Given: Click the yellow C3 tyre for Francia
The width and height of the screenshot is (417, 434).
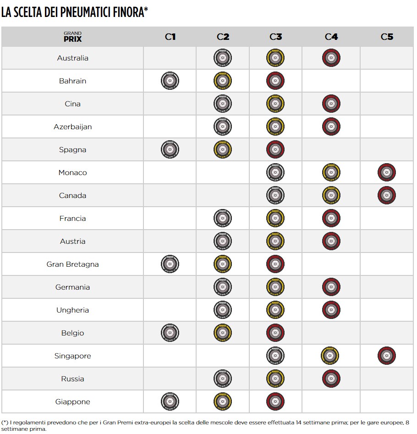Looking at the screenshot, I should tap(275, 219).
